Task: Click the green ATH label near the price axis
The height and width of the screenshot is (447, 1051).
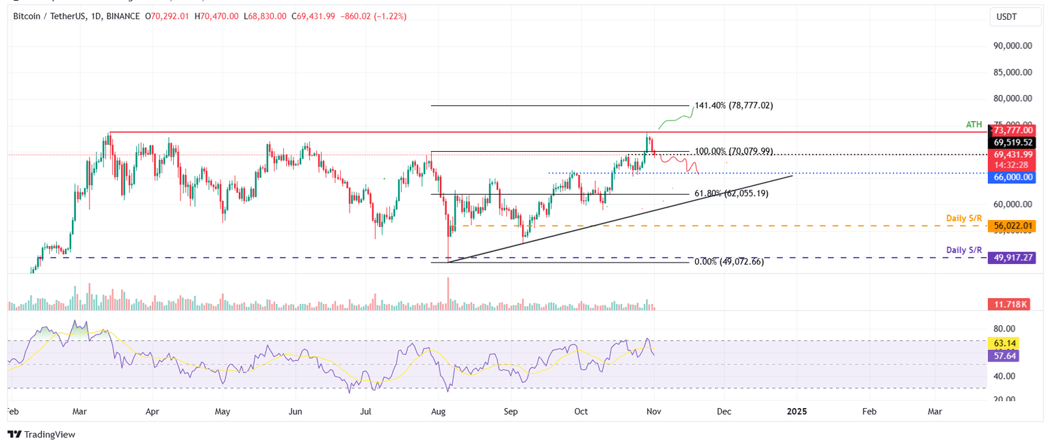Action: click(x=972, y=124)
